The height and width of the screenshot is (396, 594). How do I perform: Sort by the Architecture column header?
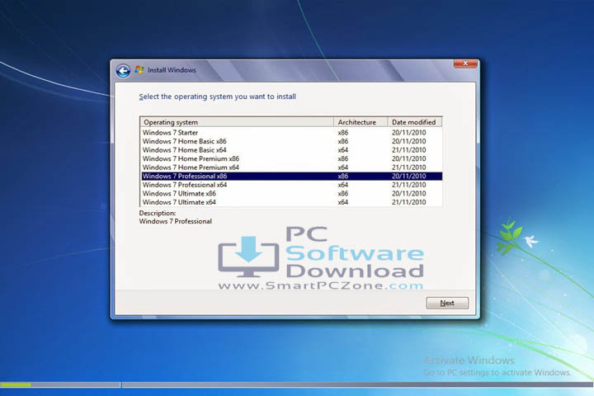point(361,122)
